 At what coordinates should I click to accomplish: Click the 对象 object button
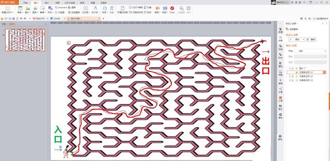coord(148,7)
